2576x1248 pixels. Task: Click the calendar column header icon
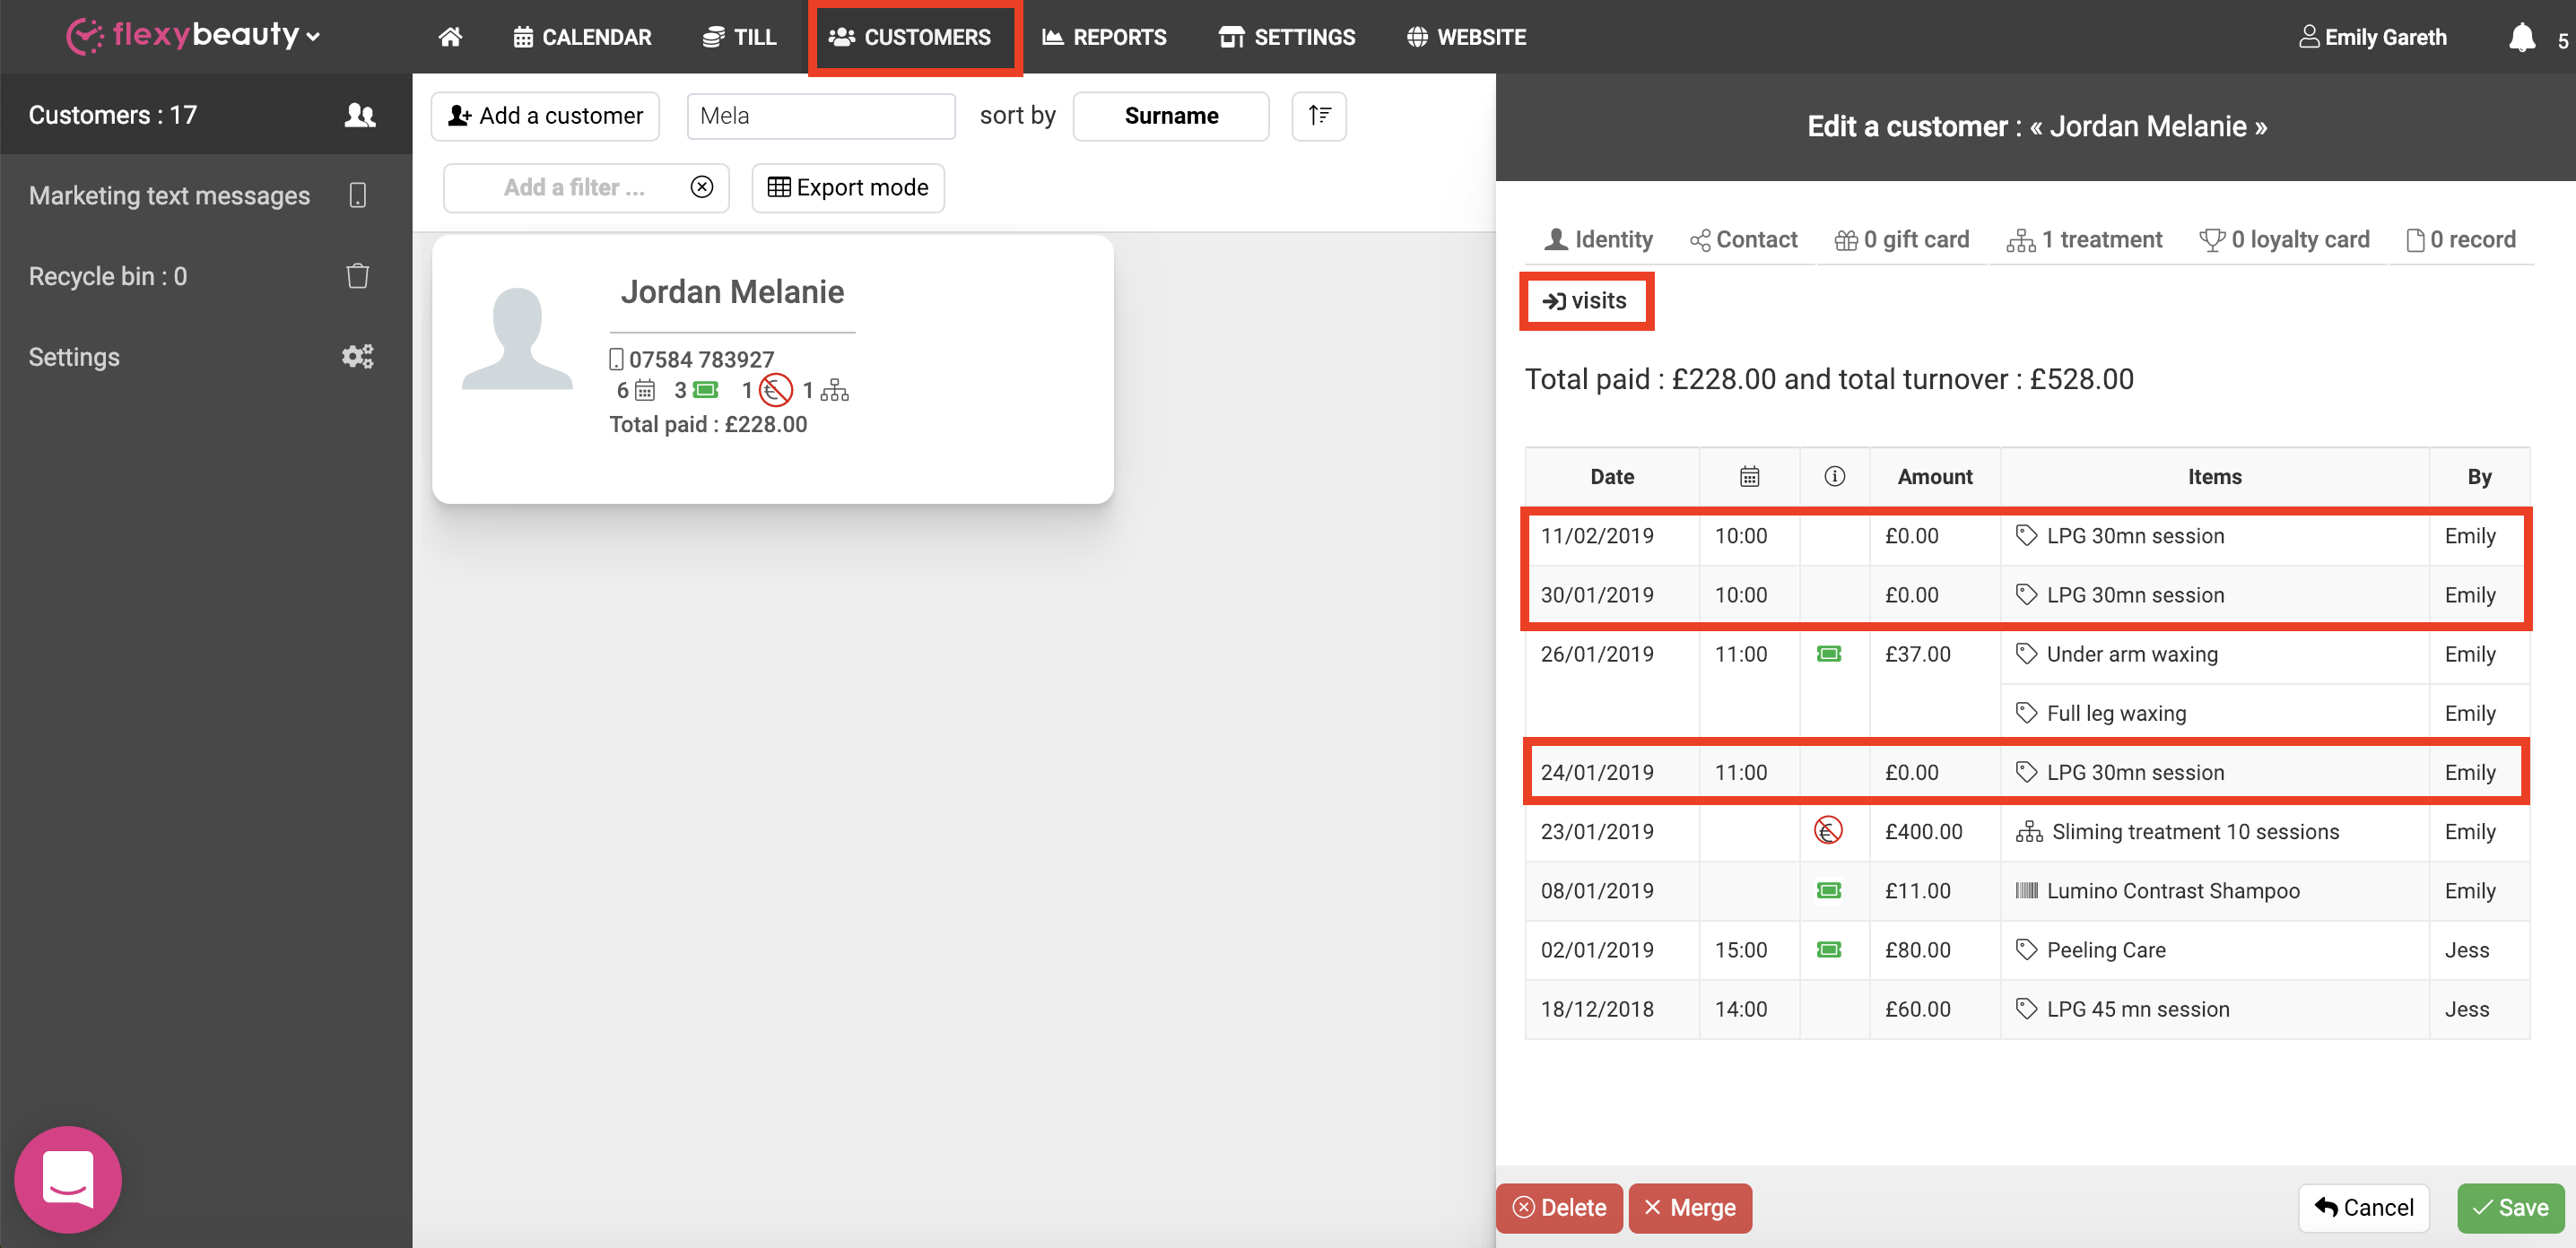pos(1749,477)
